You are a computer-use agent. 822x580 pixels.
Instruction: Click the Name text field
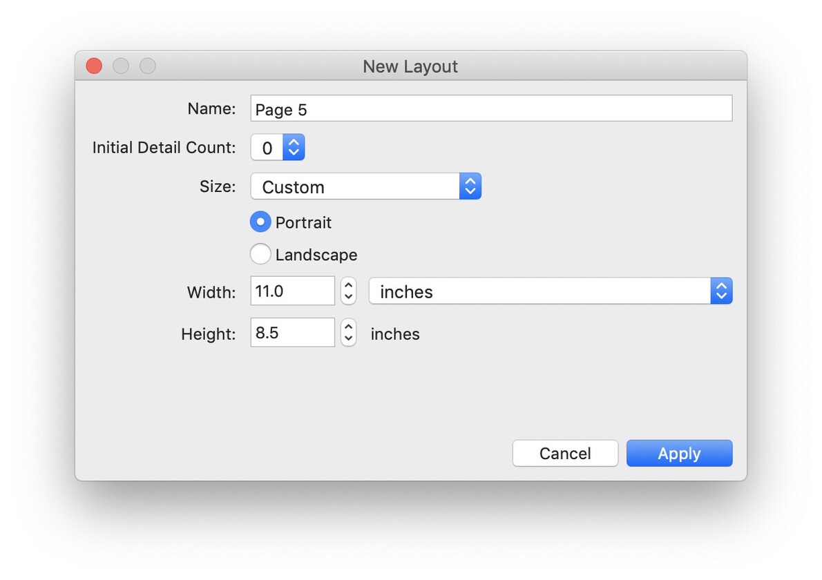pos(490,108)
